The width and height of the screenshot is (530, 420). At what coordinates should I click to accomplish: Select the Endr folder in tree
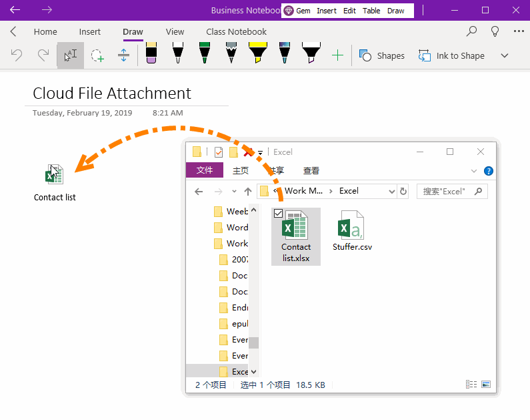(x=234, y=308)
